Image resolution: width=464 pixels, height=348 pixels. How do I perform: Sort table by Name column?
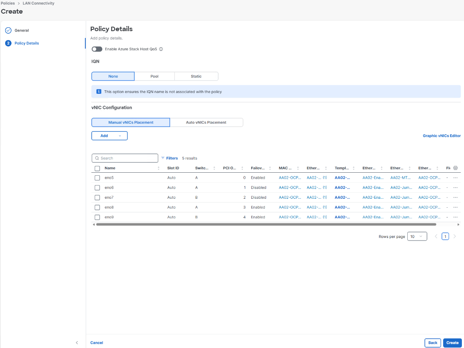159,168
